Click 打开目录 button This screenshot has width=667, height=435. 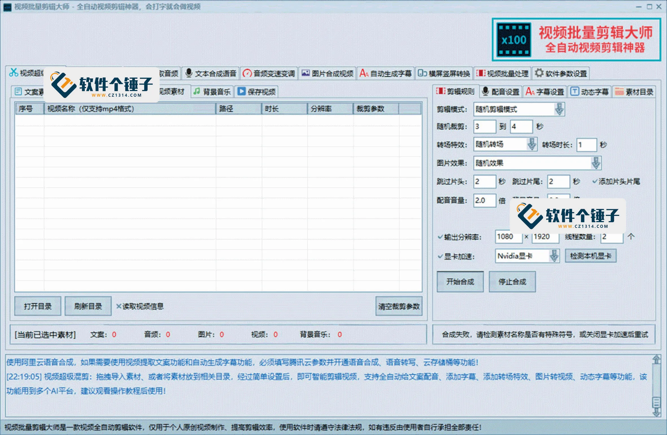pos(38,306)
